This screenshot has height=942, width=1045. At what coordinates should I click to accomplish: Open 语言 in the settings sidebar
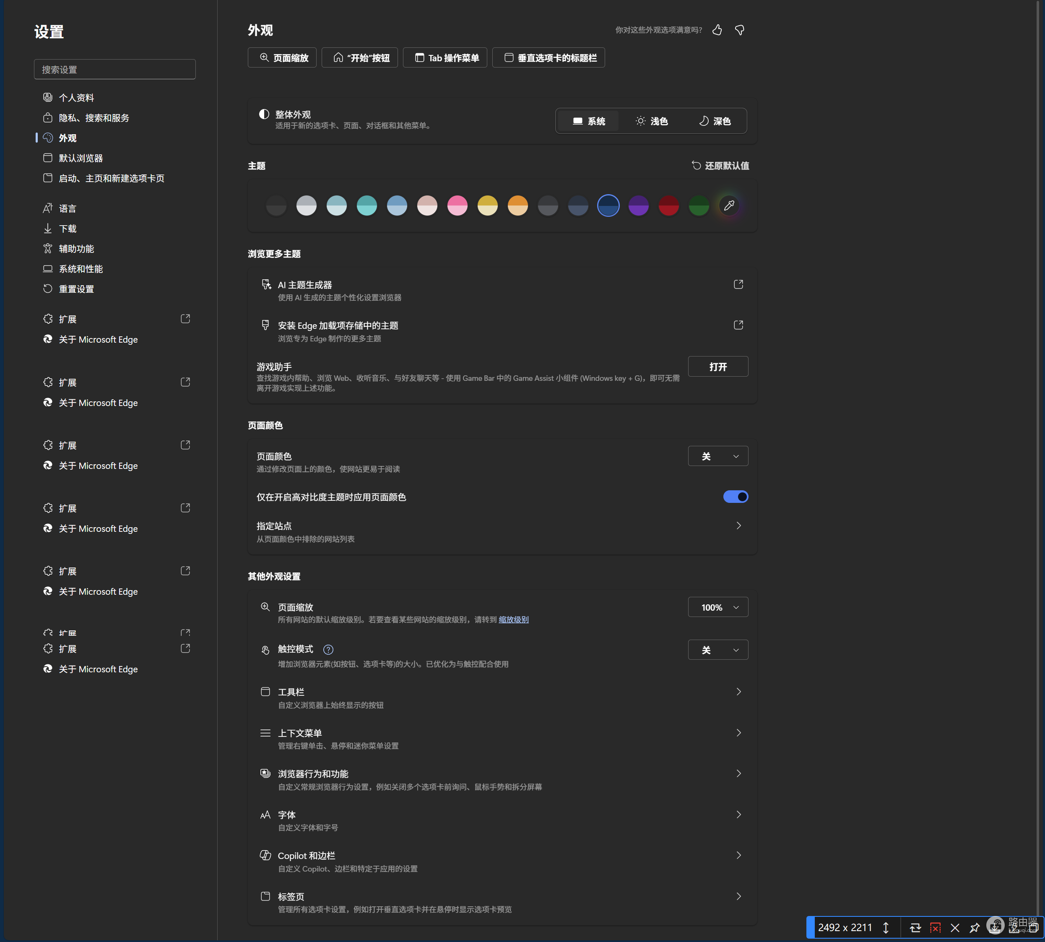[115, 208]
